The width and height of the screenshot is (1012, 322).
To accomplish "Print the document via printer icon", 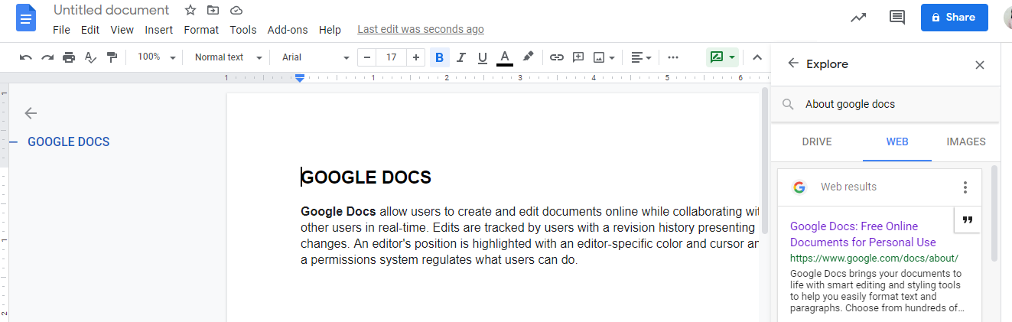I will tap(69, 57).
